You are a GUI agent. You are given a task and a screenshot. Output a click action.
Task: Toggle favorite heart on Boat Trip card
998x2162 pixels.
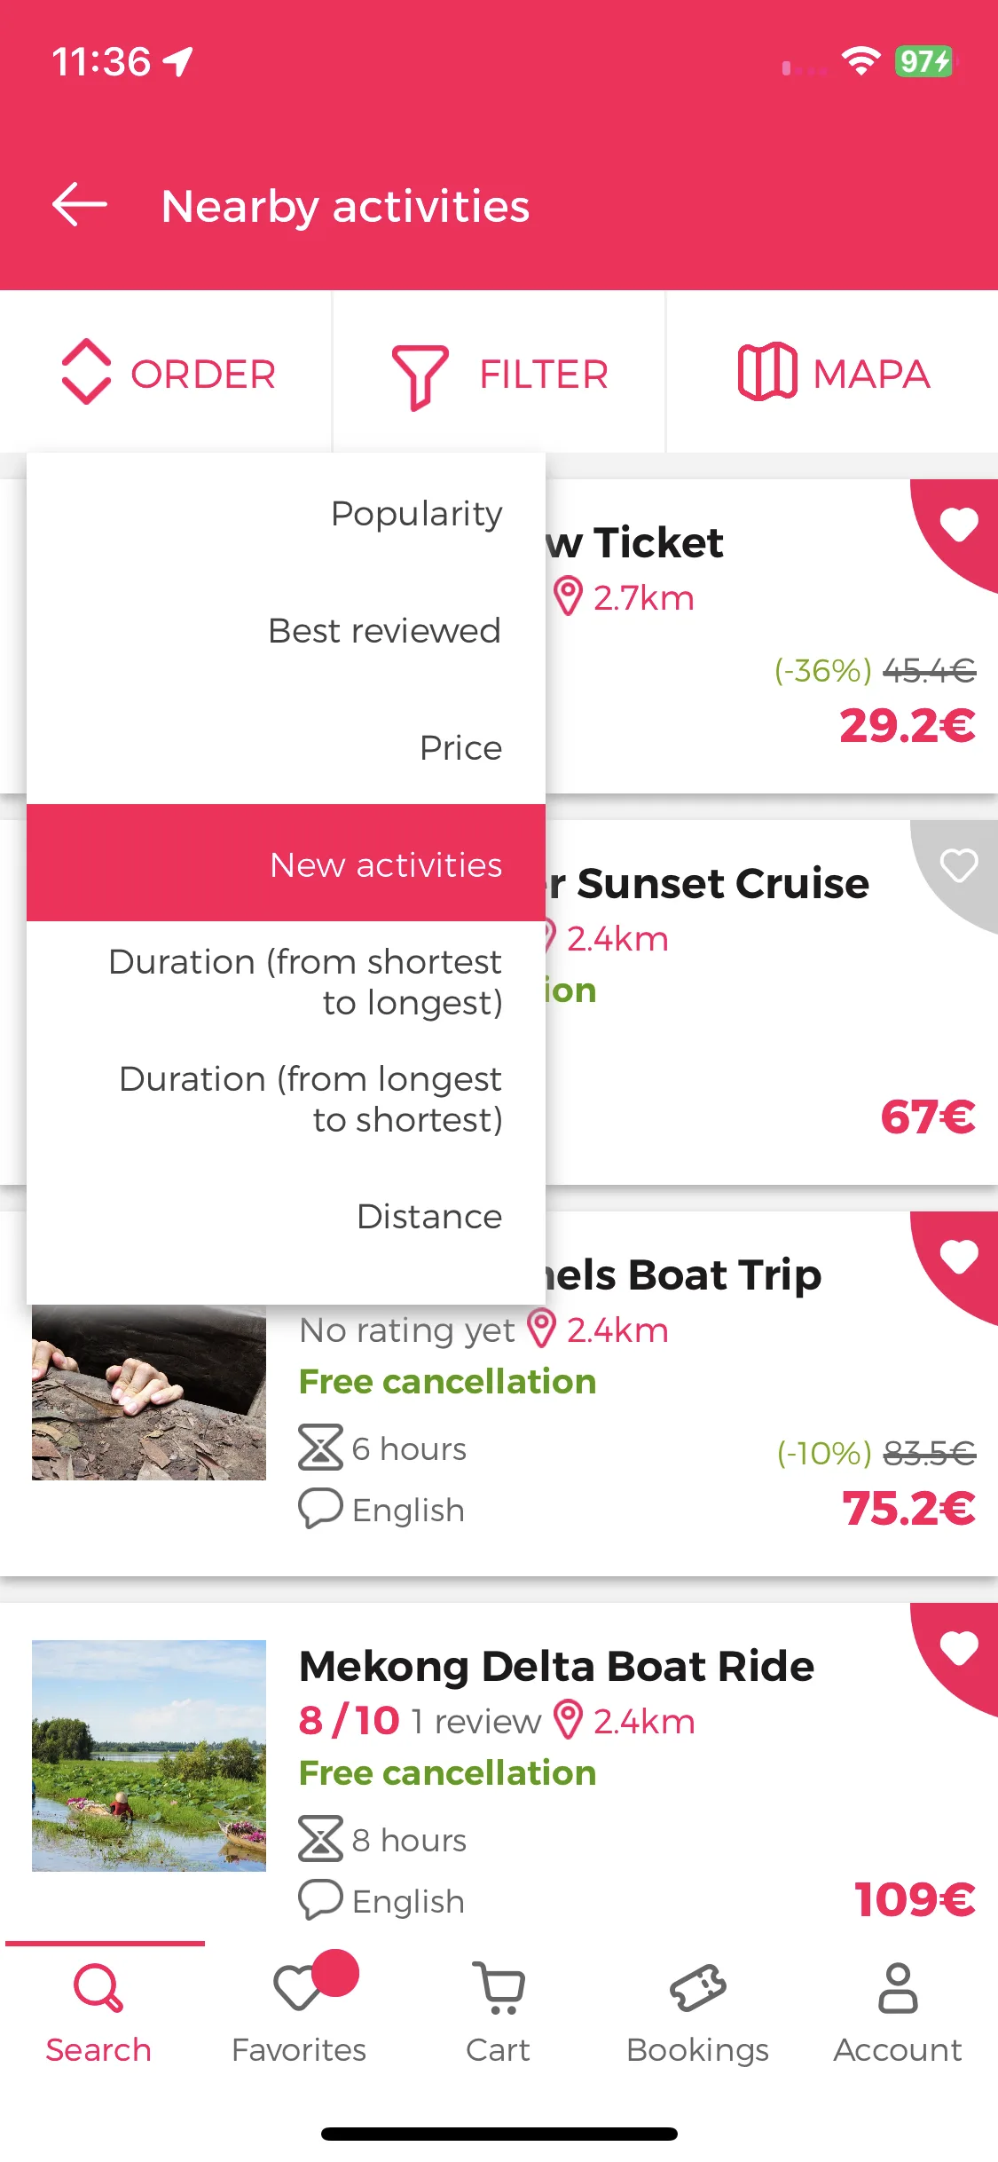(x=959, y=1258)
